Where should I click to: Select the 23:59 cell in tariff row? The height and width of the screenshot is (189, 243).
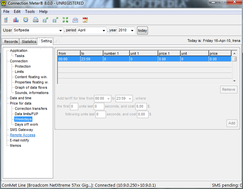tap(92, 59)
